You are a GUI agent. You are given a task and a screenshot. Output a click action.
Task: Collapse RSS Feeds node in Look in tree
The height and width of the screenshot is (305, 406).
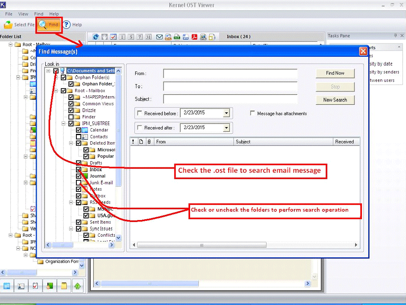71,202
